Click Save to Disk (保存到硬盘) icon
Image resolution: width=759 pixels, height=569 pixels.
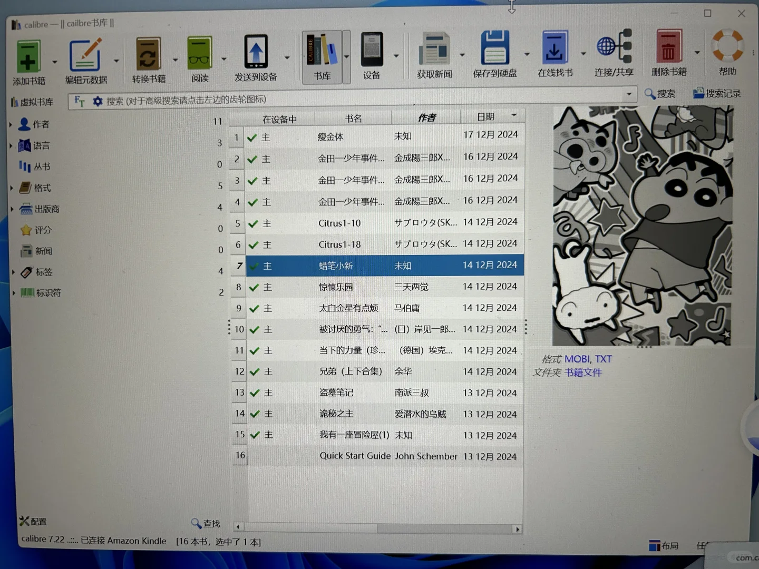[495, 48]
